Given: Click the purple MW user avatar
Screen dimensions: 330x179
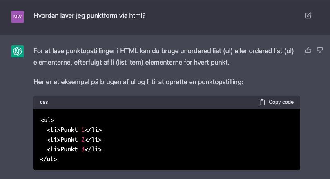Looking at the screenshot, I should 18,17.
